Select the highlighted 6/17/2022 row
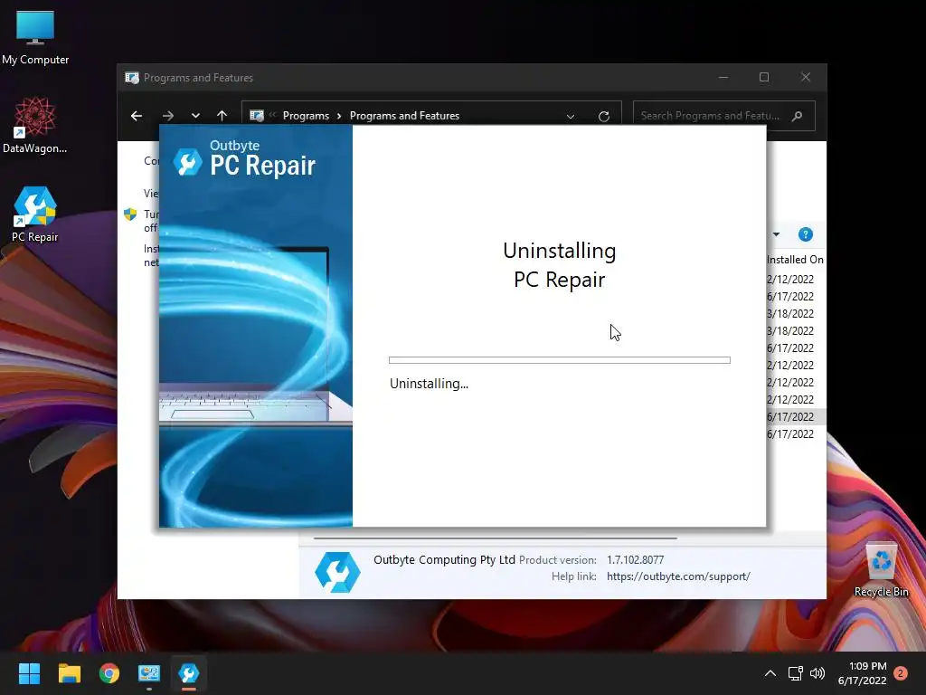Viewport: 926px width, 695px height. point(795,416)
